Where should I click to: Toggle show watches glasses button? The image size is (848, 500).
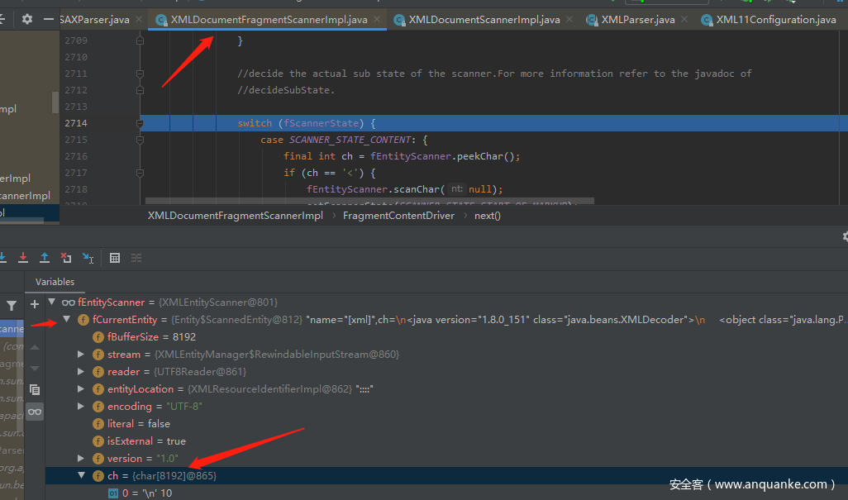(35, 411)
